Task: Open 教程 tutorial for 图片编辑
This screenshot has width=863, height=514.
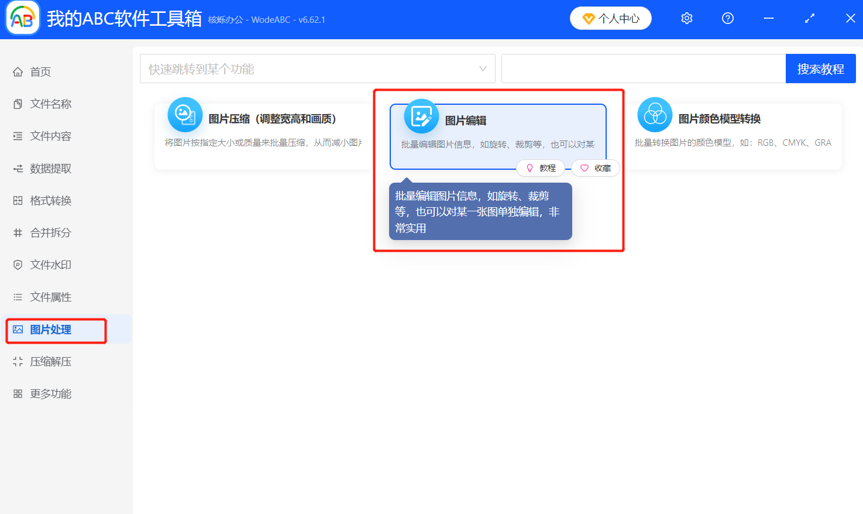Action: (541, 168)
